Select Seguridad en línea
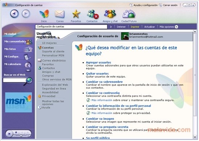Image resolution: width=199 pixels, height=141 pixels. pos(54,89)
